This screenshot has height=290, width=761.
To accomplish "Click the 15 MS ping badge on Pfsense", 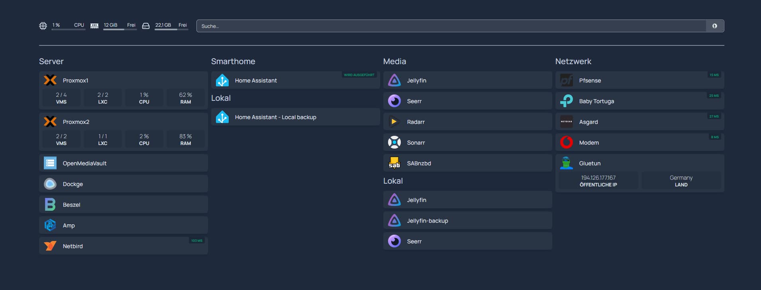I will 714,75.
